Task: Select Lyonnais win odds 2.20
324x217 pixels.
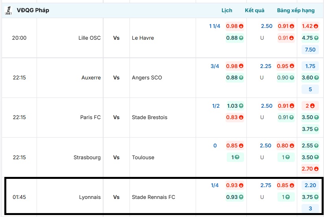Action: tap(310, 186)
